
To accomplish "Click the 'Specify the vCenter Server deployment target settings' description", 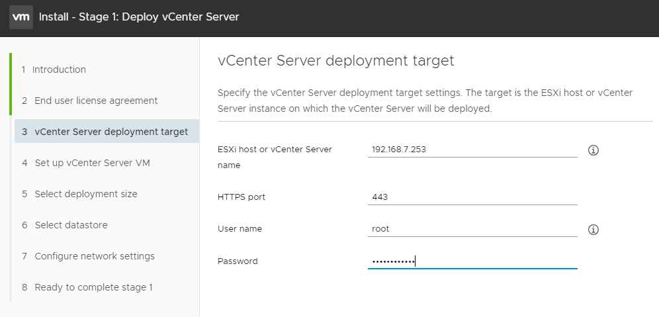I will click(x=425, y=101).
